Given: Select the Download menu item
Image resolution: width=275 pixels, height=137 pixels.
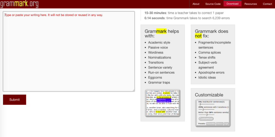Looking at the screenshot, I should point(232,4).
